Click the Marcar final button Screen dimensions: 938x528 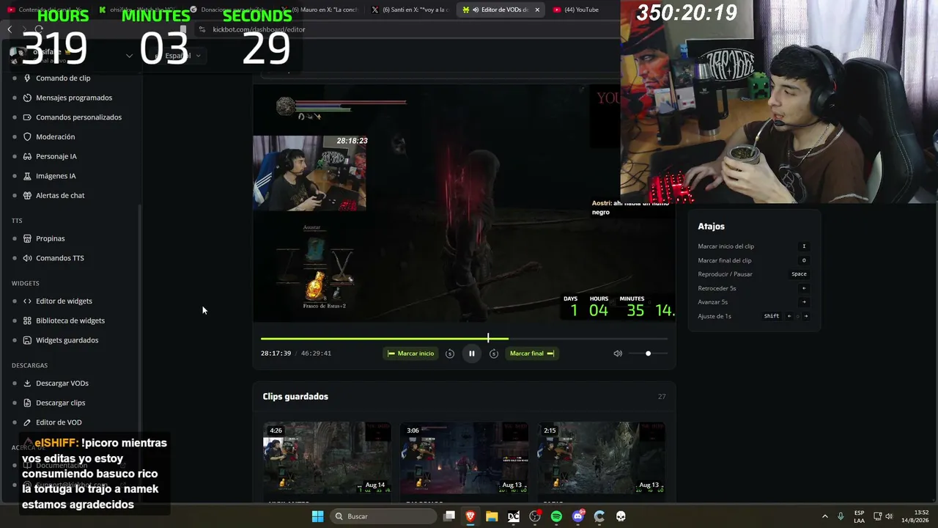(531, 353)
